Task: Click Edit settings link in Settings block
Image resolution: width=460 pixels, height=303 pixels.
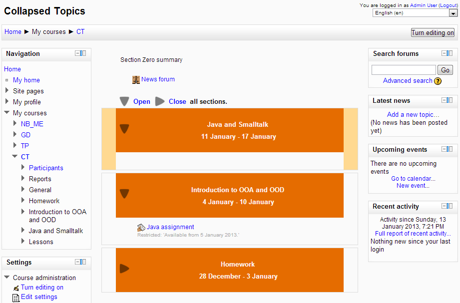Action: [x=39, y=297]
